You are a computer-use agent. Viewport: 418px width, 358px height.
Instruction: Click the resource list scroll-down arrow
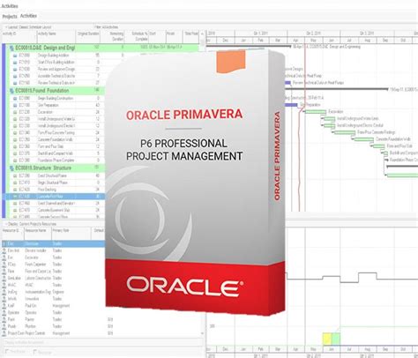202,333
